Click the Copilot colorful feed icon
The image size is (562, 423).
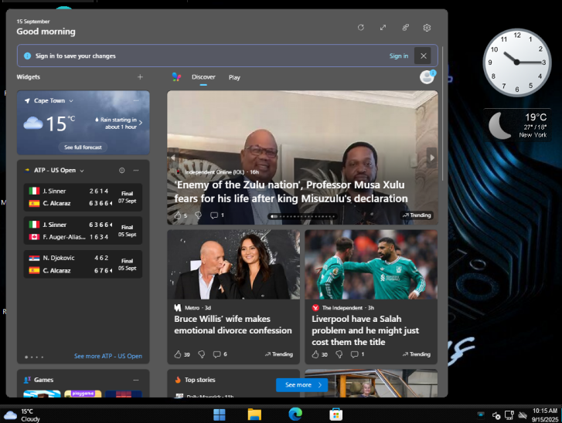(176, 77)
